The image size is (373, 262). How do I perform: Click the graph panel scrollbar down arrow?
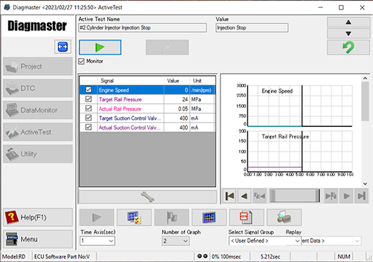coord(365,184)
